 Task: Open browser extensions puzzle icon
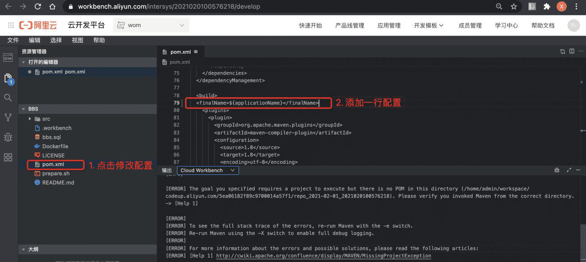[547, 7]
